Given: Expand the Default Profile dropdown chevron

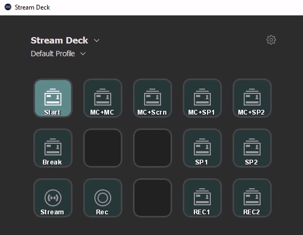Looking at the screenshot, I should 83,54.
